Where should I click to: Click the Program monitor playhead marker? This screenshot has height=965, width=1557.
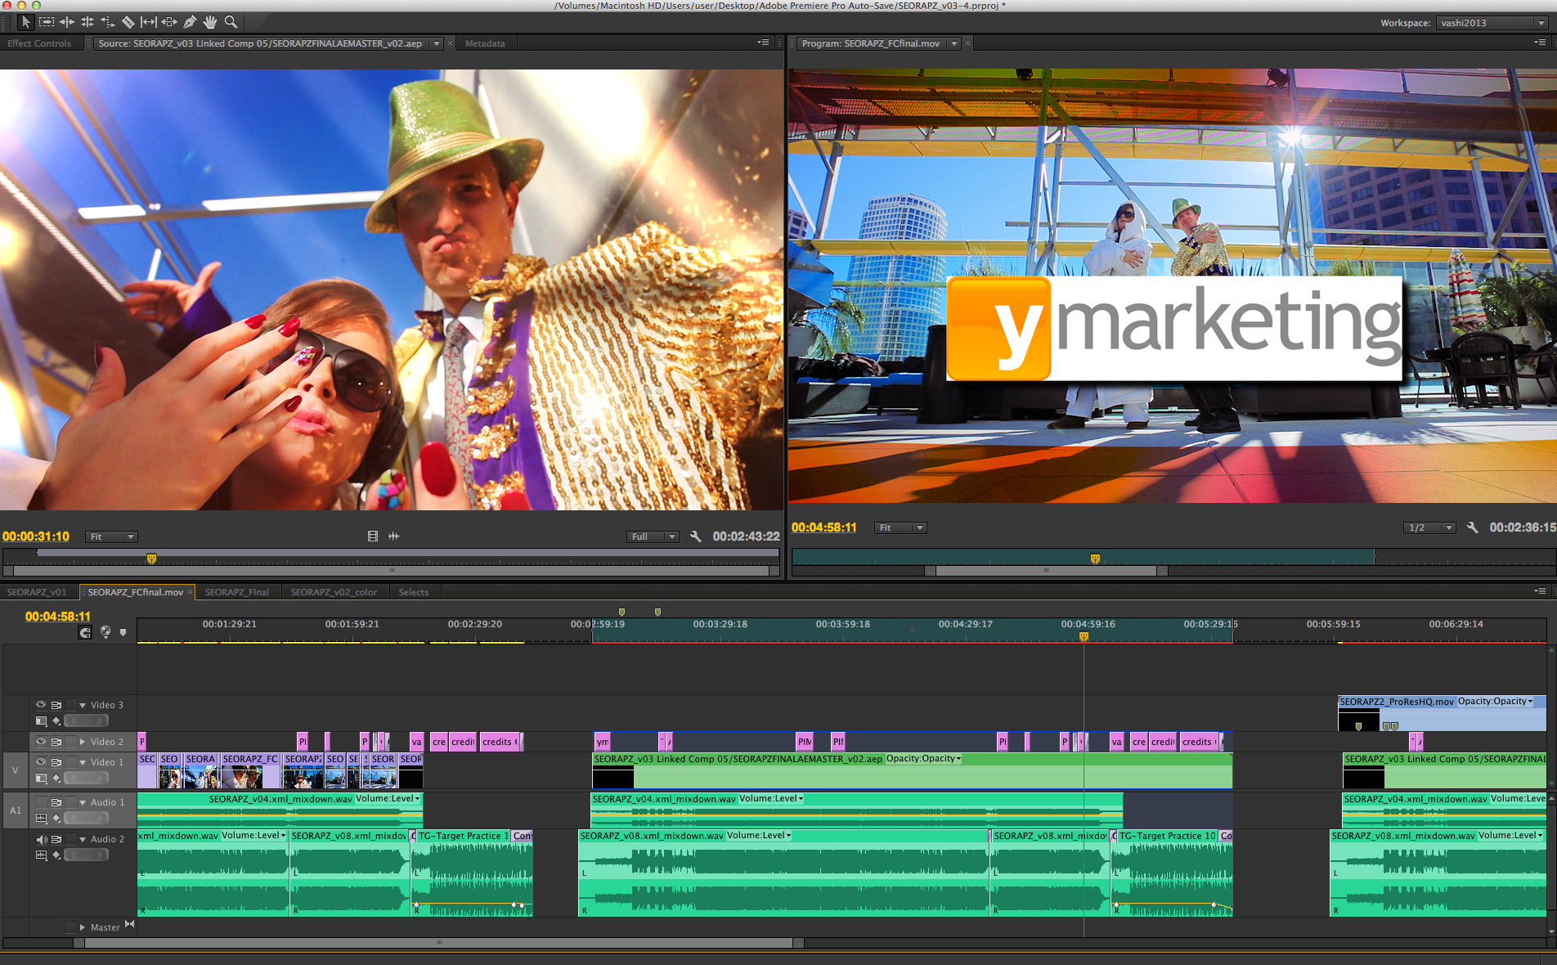pos(1095,559)
